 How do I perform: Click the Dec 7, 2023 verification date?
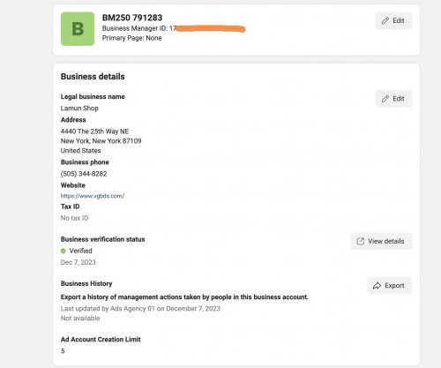(x=78, y=262)
